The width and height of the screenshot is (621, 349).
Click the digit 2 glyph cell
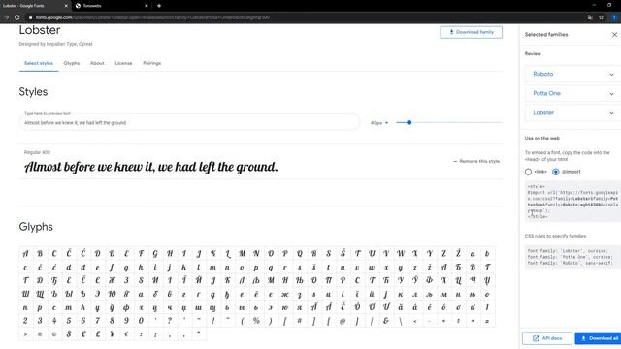26,321
